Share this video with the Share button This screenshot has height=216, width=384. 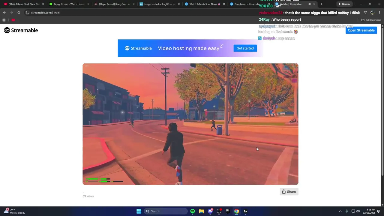pyautogui.click(x=289, y=192)
